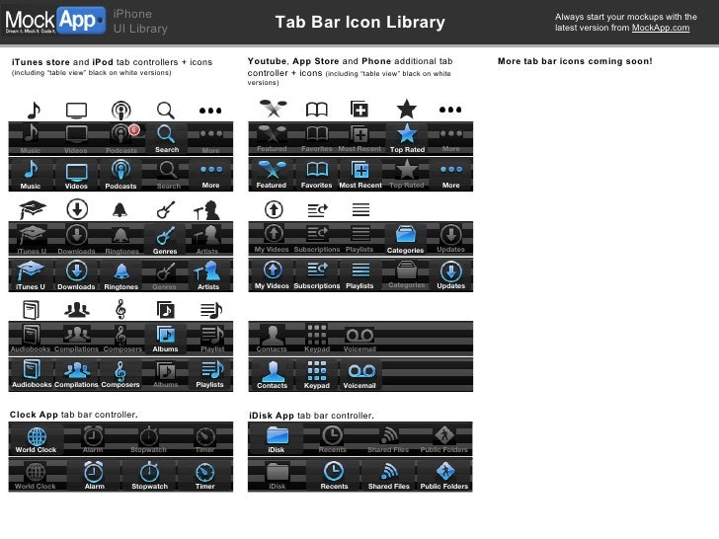Click the black group of people compilations icon
The height and width of the screenshot is (539, 719).
click(x=77, y=310)
